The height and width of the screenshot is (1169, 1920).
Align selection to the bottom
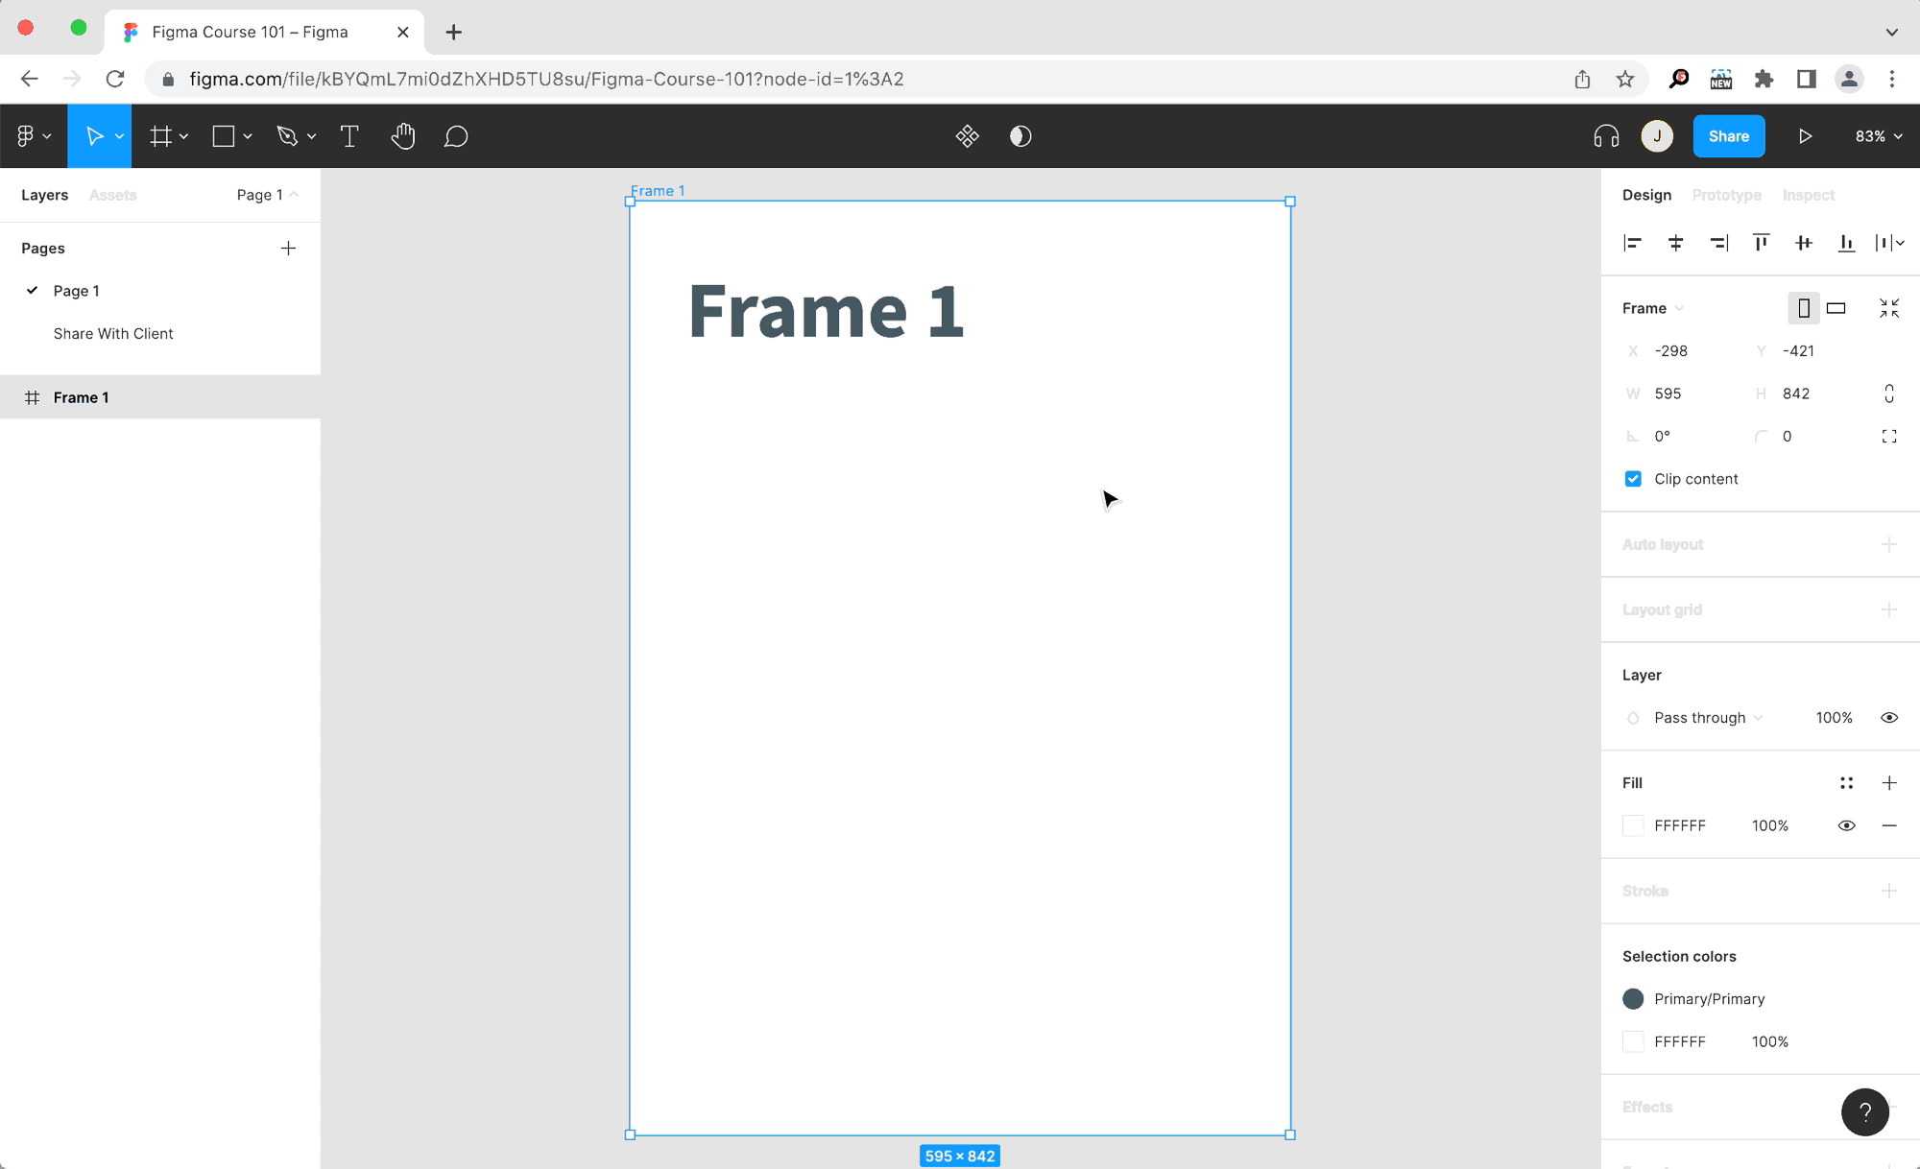point(1846,243)
